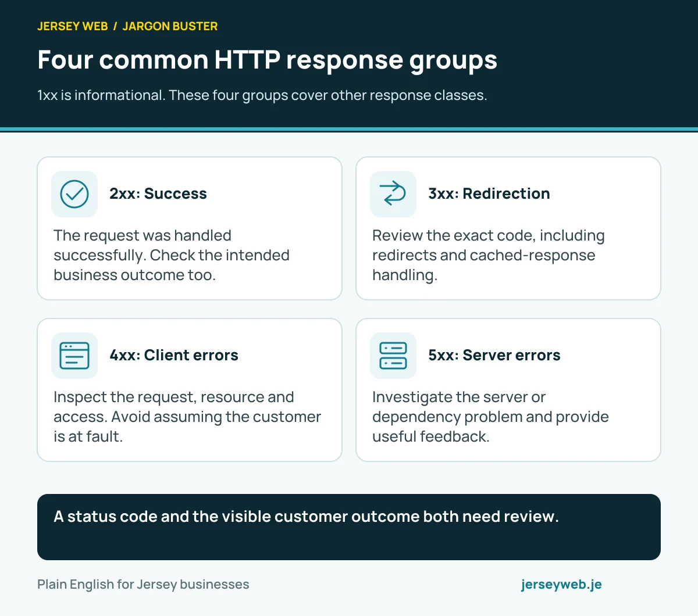Click the footer 'Plain English for Jersey businesses'
Image resolution: width=698 pixels, height=616 pixels.
(143, 585)
